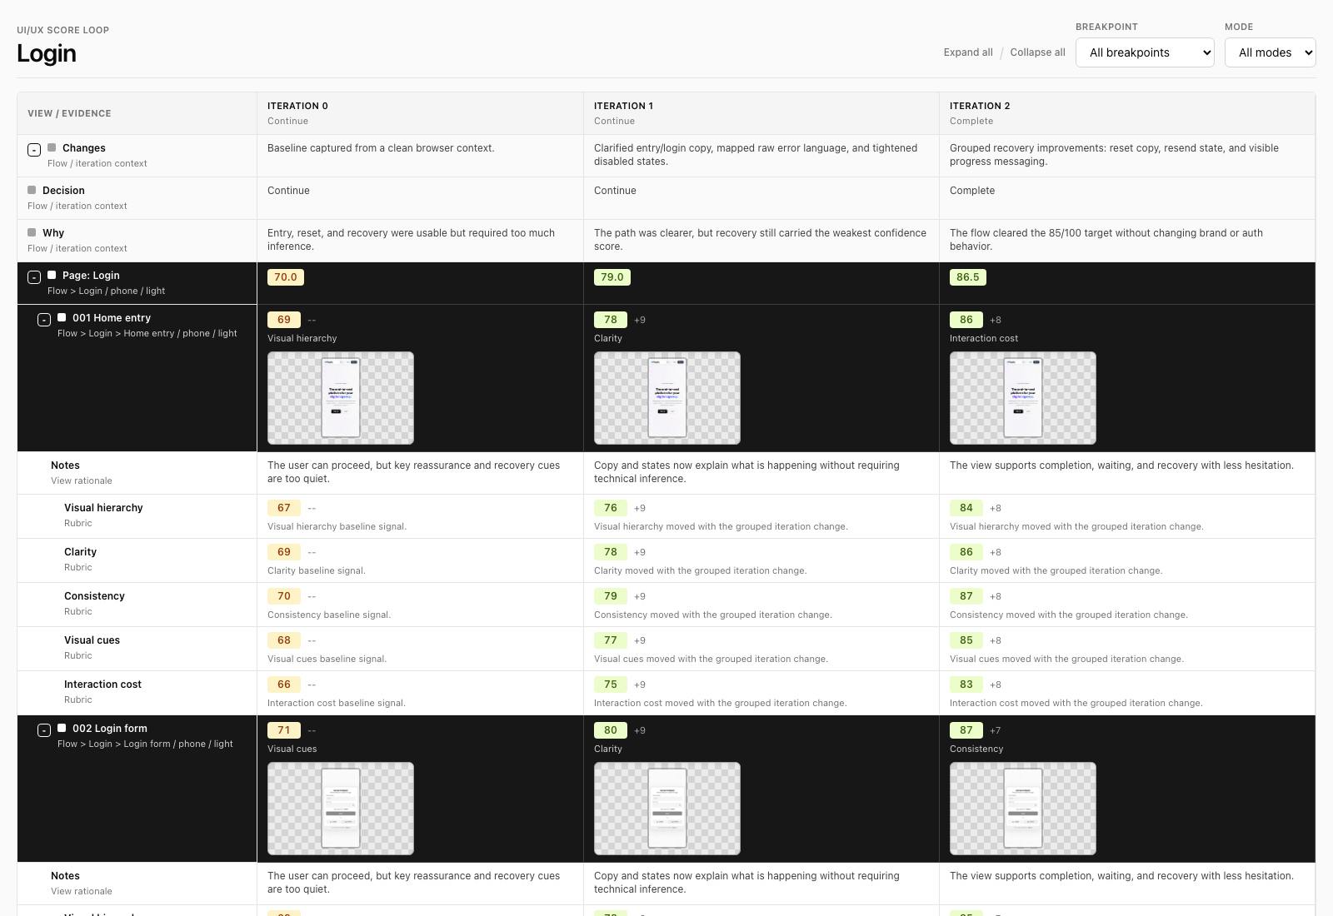Click score 85 in Visual cues row
Image resolution: width=1333 pixels, height=916 pixels.
click(966, 640)
